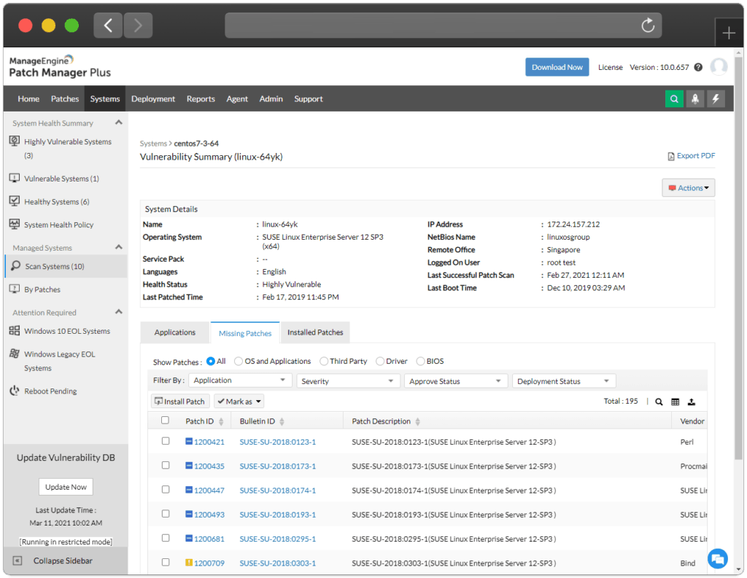This screenshot has width=747, height=578.
Task: Reload the page with refresh icon
Action: [648, 26]
